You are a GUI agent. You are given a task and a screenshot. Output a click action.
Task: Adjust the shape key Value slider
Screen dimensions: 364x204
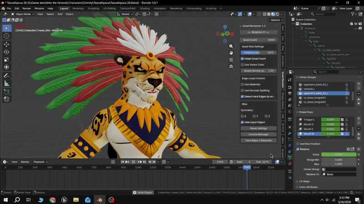point(339,155)
